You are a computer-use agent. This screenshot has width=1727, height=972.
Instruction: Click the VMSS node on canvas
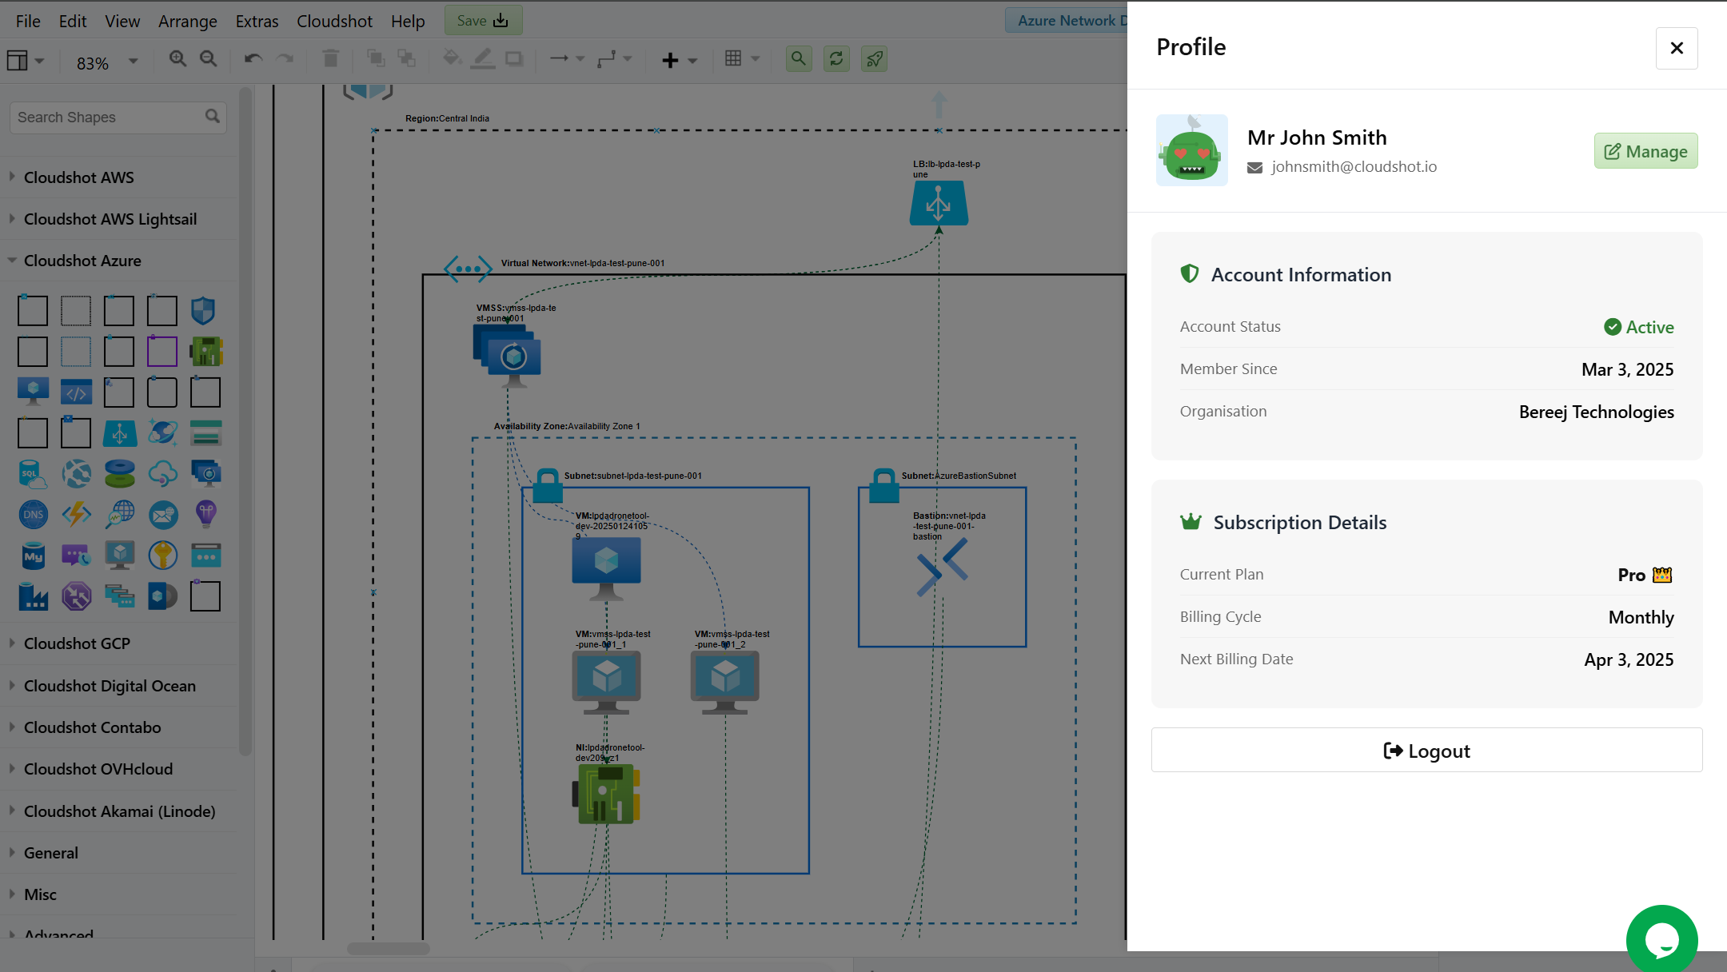[x=508, y=357]
